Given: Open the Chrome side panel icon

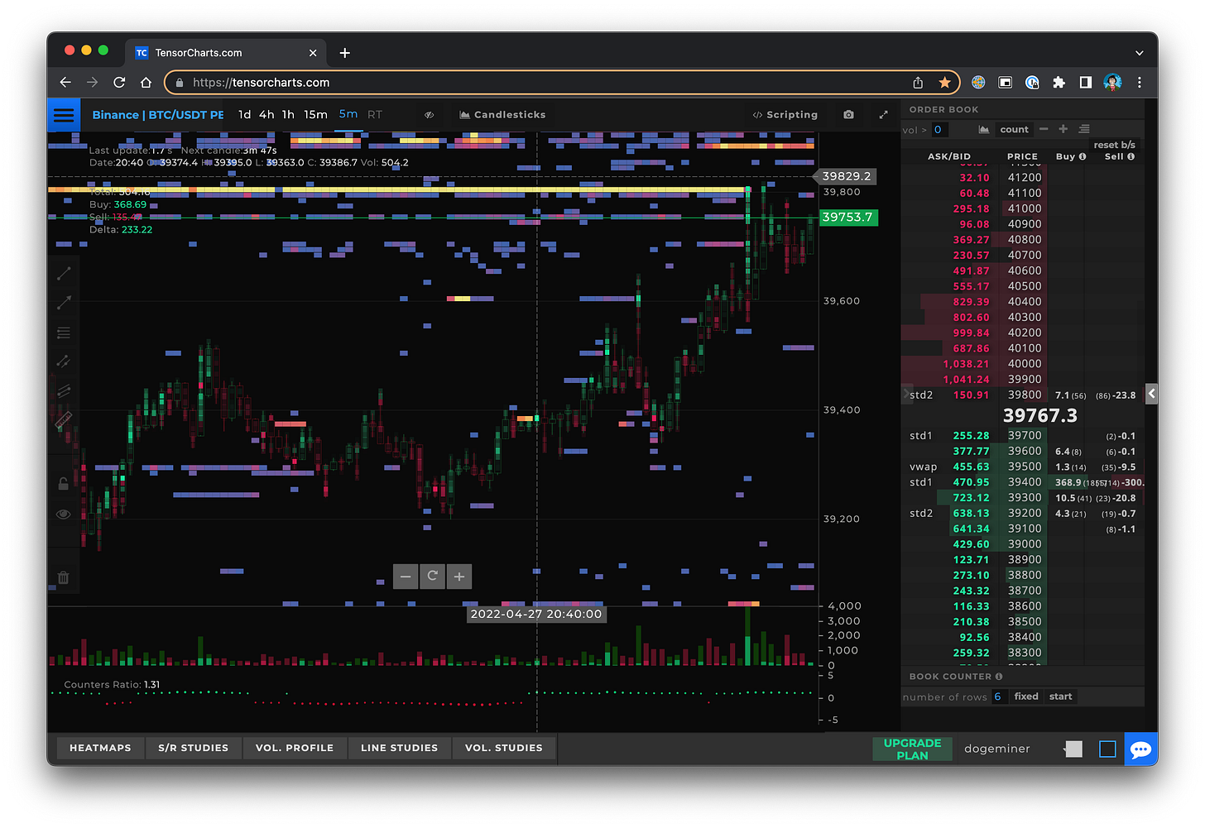Looking at the screenshot, I should 1085,82.
